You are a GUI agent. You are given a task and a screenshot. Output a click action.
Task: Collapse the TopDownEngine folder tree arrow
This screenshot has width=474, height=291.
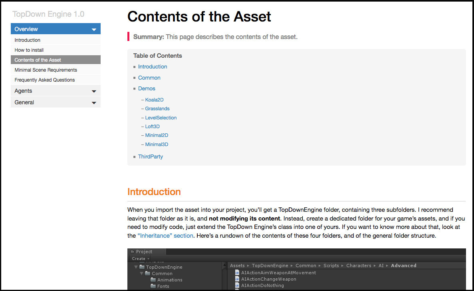pyautogui.click(x=136, y=267)
